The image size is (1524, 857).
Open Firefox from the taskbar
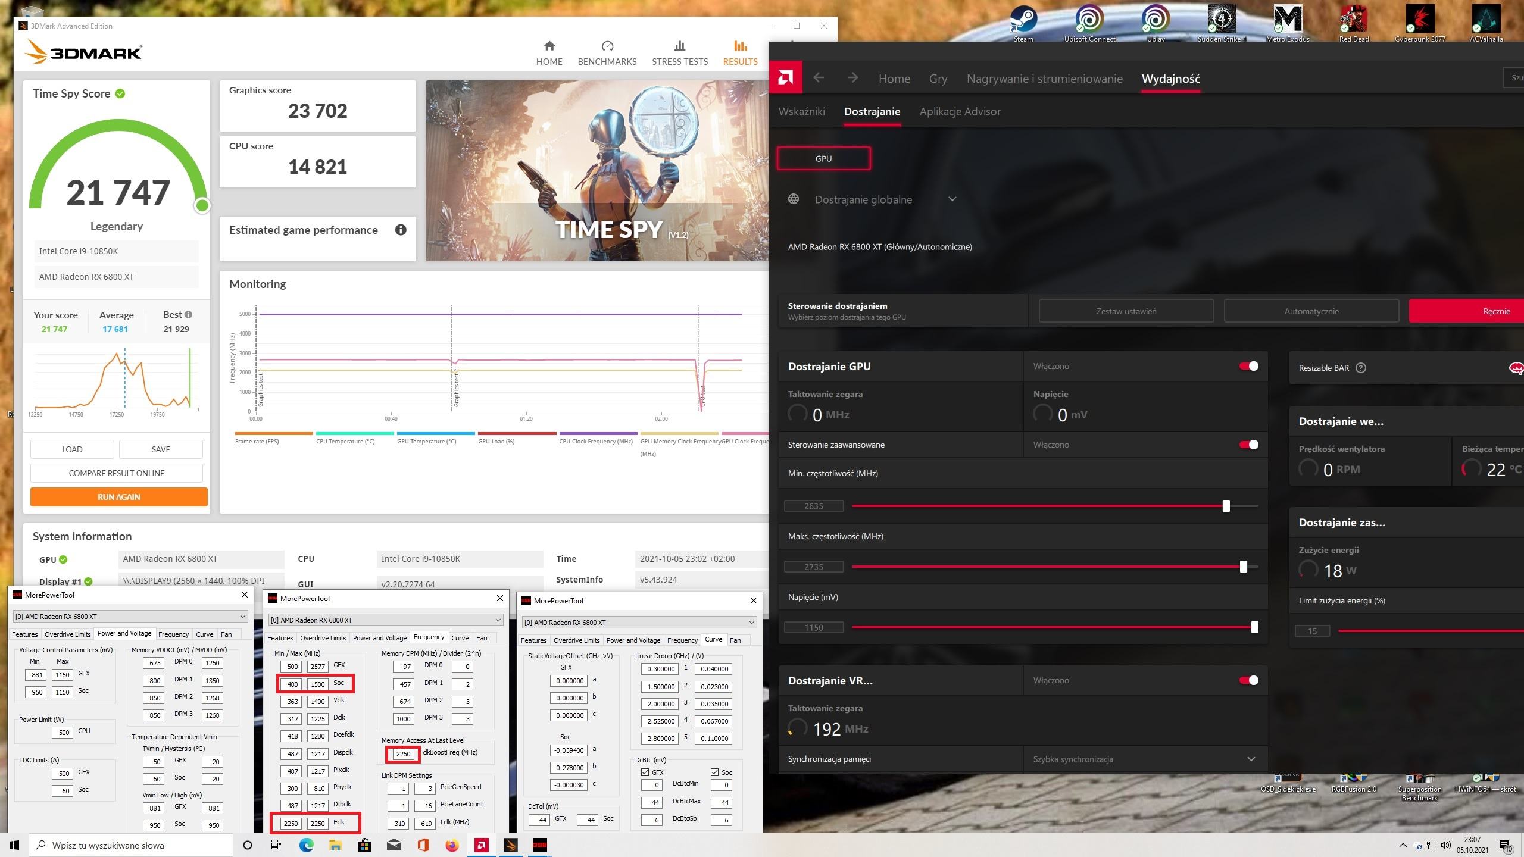click(x=452, y=845)
